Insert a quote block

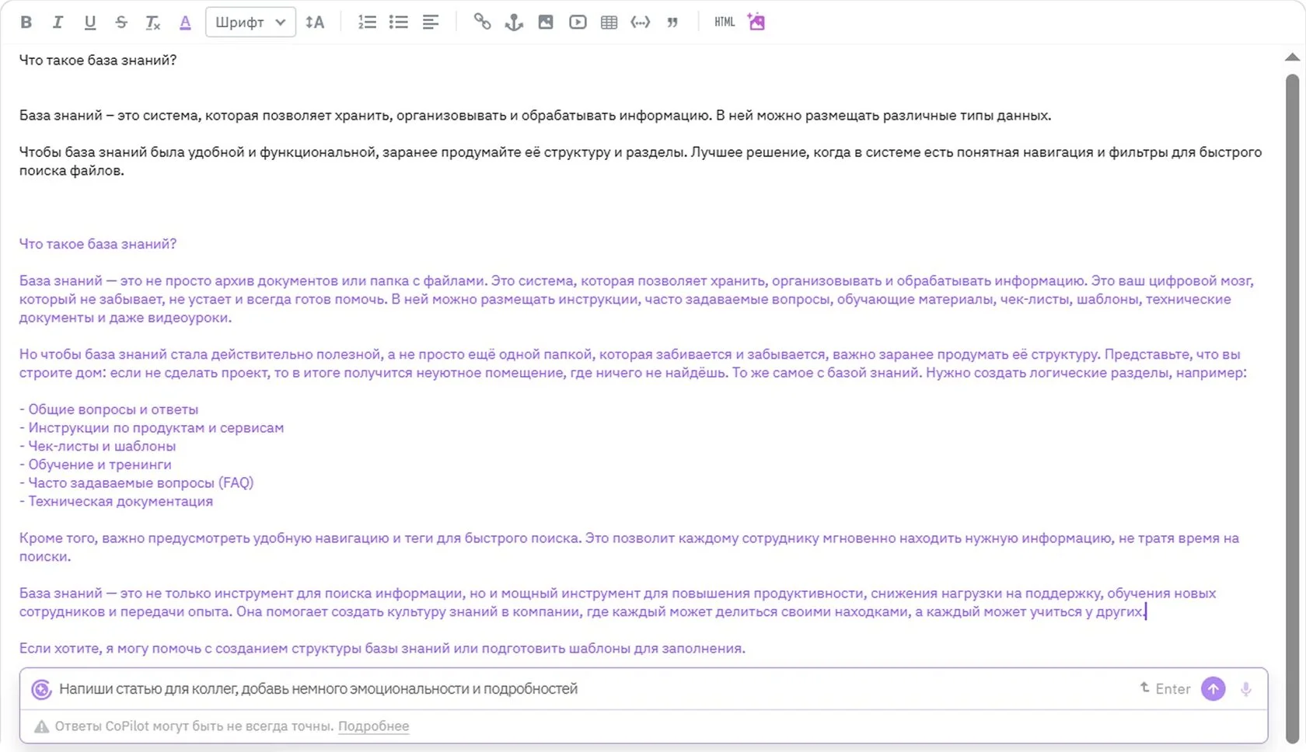pyautogui.click(x=672, y=23)
